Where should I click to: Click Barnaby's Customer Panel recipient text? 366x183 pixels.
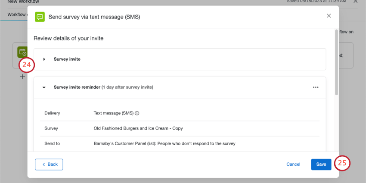pyautogui.click(x=164, y=143)
